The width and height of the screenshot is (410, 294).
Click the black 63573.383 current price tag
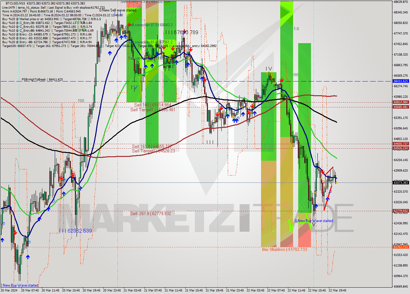coord(401,182)
